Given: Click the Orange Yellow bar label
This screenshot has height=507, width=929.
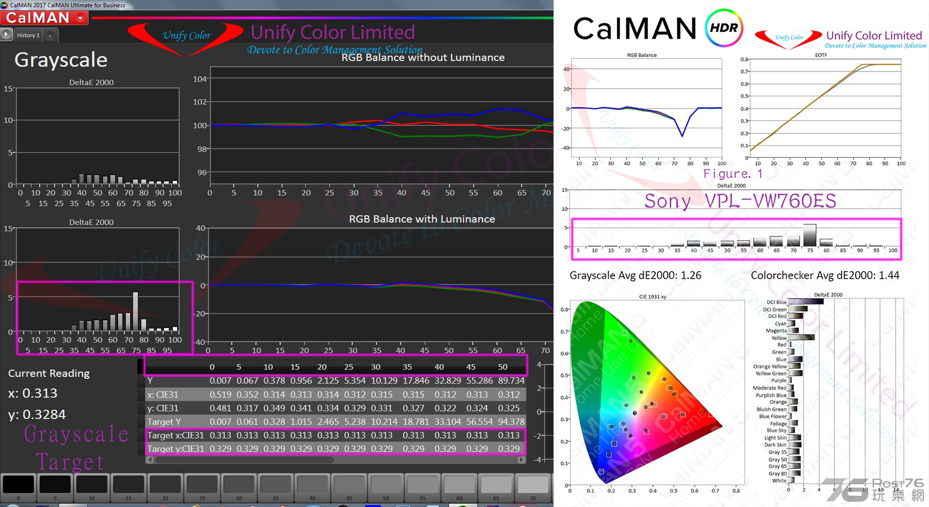Looking at the screenshot, I should (x=770, y=366).
